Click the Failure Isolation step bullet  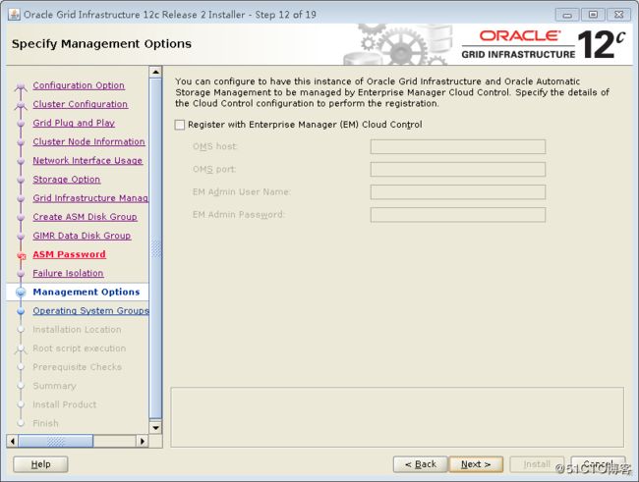coord(21,274)
